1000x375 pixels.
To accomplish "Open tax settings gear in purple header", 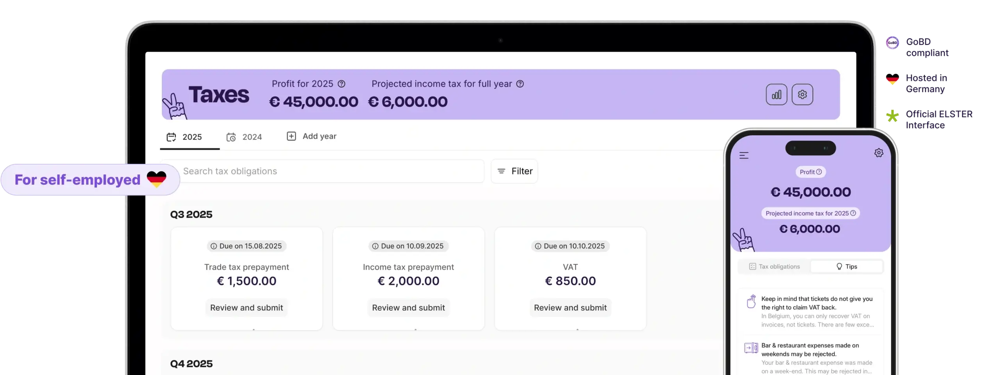I will (802, 94).
